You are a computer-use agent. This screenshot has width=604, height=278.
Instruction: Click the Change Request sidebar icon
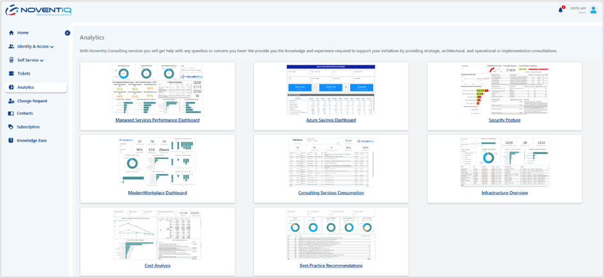[x=12, y=101]
